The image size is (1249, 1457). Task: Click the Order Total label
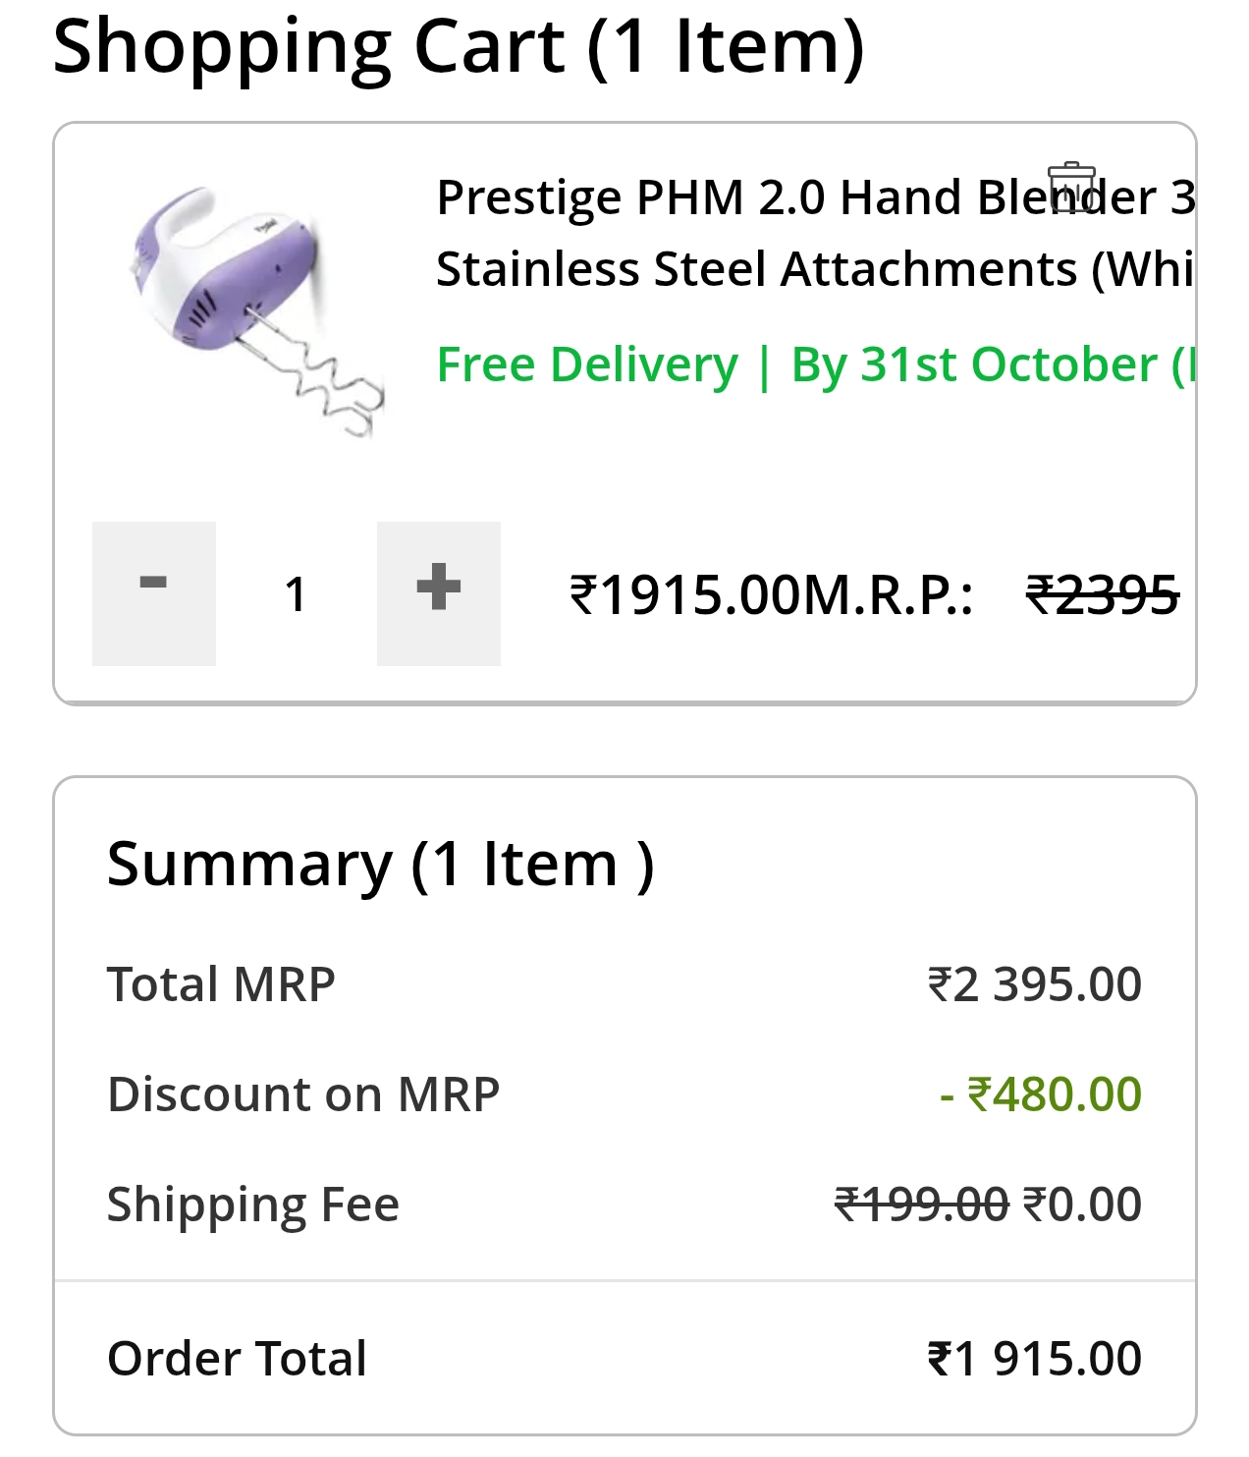[x=237, y=1359]
